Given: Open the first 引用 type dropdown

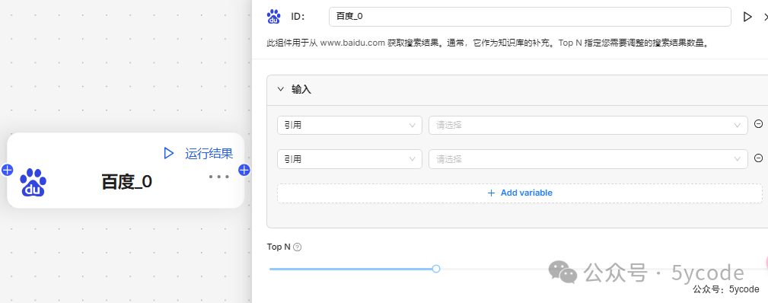Looking at the screenshot, I should [x=349, y=125].
